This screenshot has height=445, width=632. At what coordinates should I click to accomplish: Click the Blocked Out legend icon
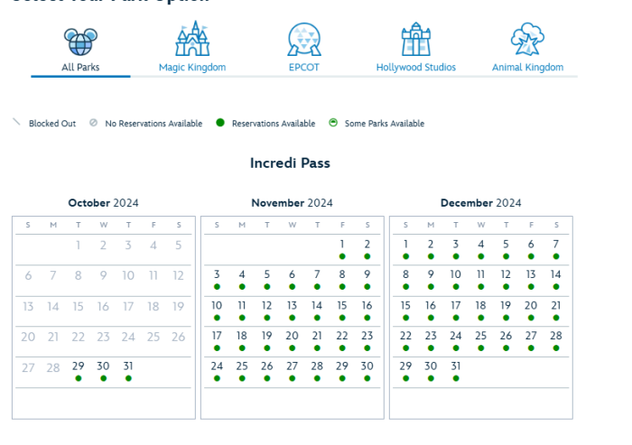coord(16,123)
